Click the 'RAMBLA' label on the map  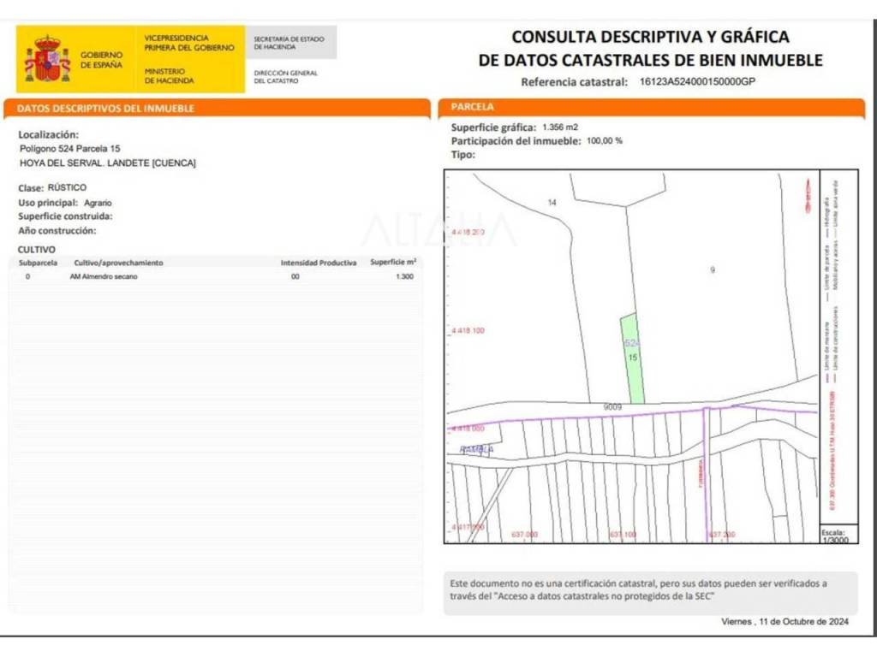(x=476, y=450)
